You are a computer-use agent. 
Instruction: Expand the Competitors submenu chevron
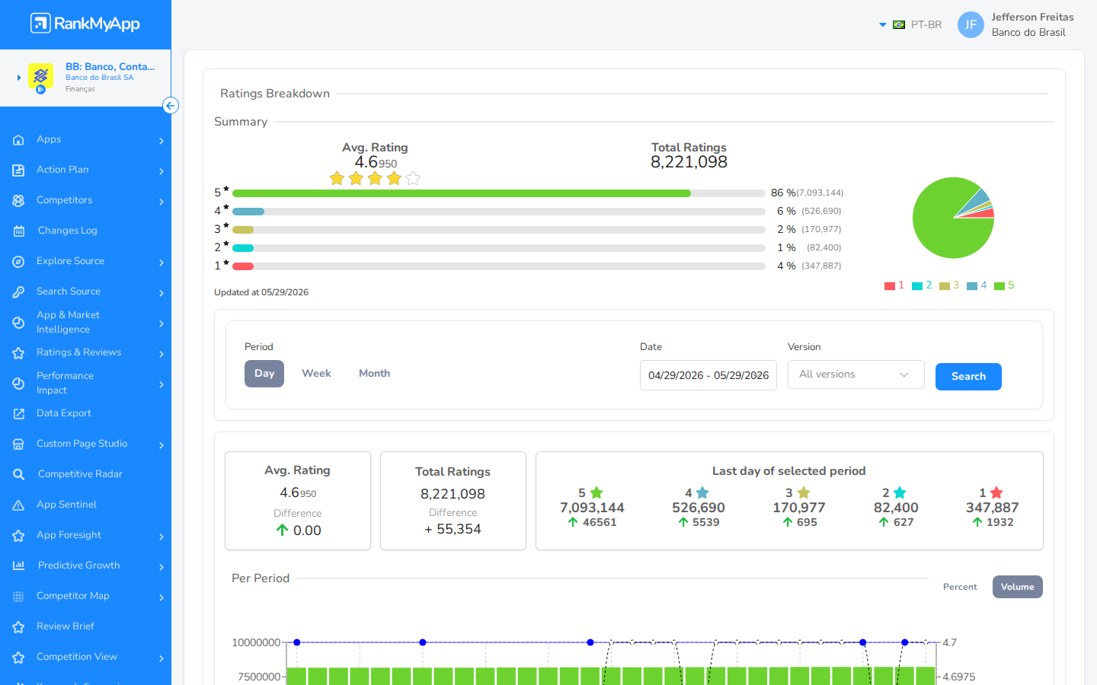point(162,202)
